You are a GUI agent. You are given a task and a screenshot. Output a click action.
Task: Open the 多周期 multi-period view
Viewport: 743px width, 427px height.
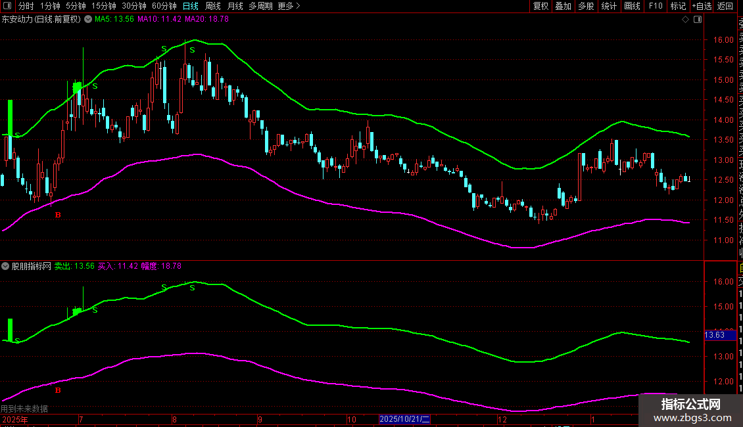[x=261, y=6]
